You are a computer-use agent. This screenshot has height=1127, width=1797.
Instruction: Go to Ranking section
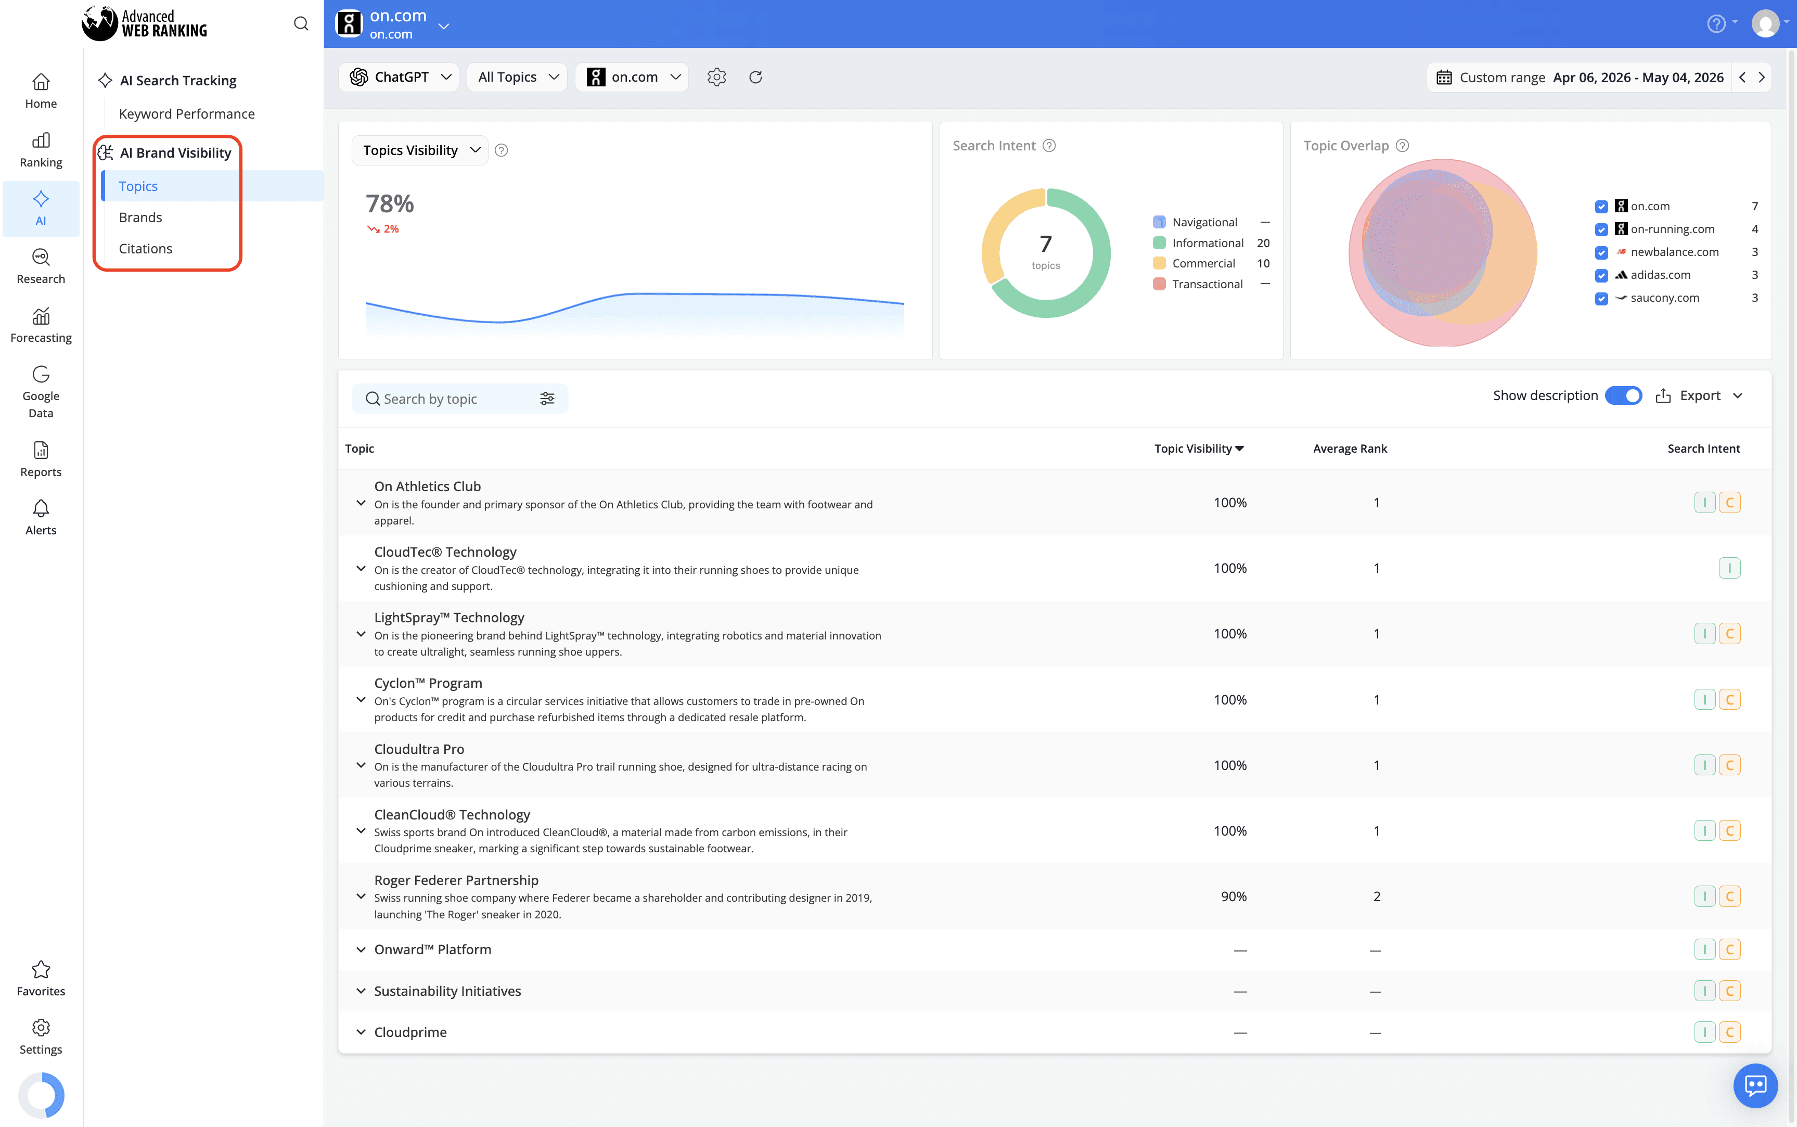point(41,150)
